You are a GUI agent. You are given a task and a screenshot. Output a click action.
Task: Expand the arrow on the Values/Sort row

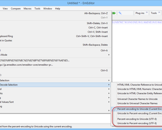[109, 102]
